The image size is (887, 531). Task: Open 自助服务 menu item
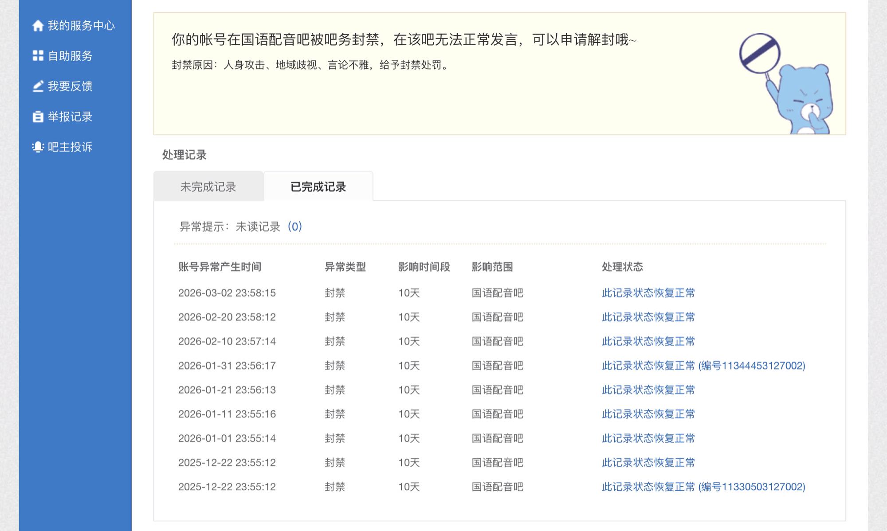[x=70, y=56]
